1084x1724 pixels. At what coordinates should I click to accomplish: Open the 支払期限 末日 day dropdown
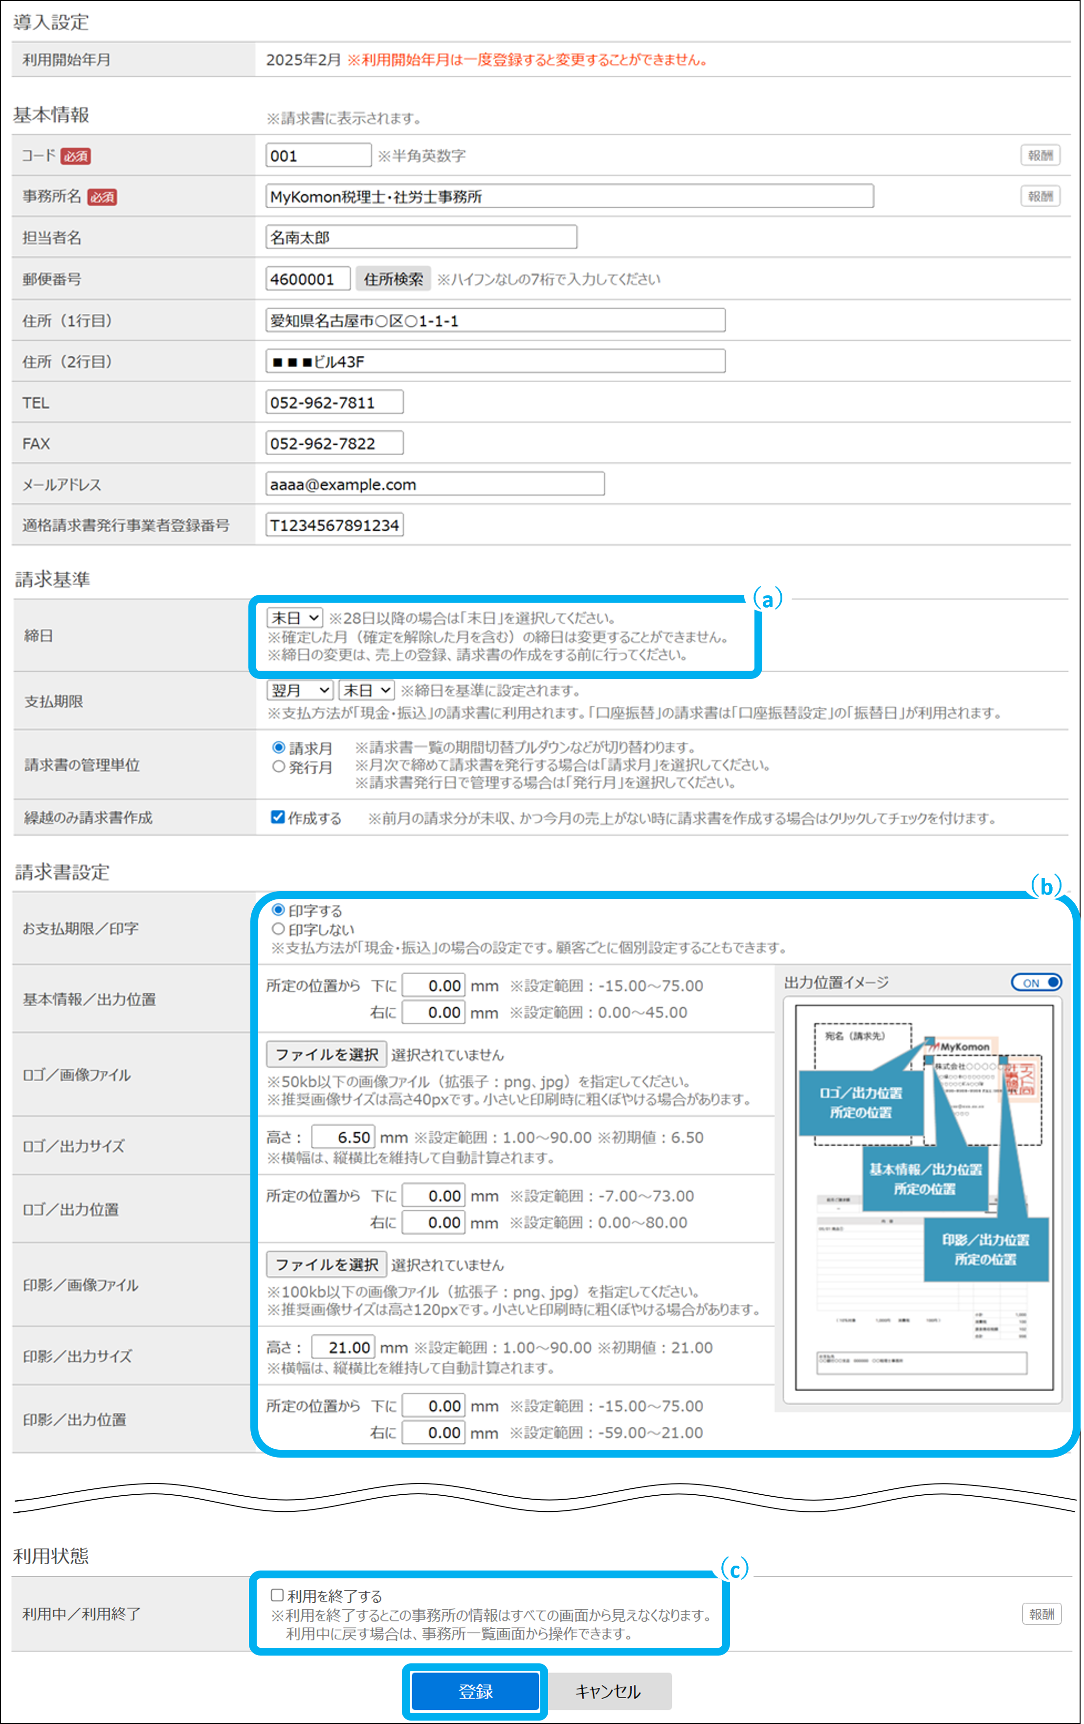367,690
